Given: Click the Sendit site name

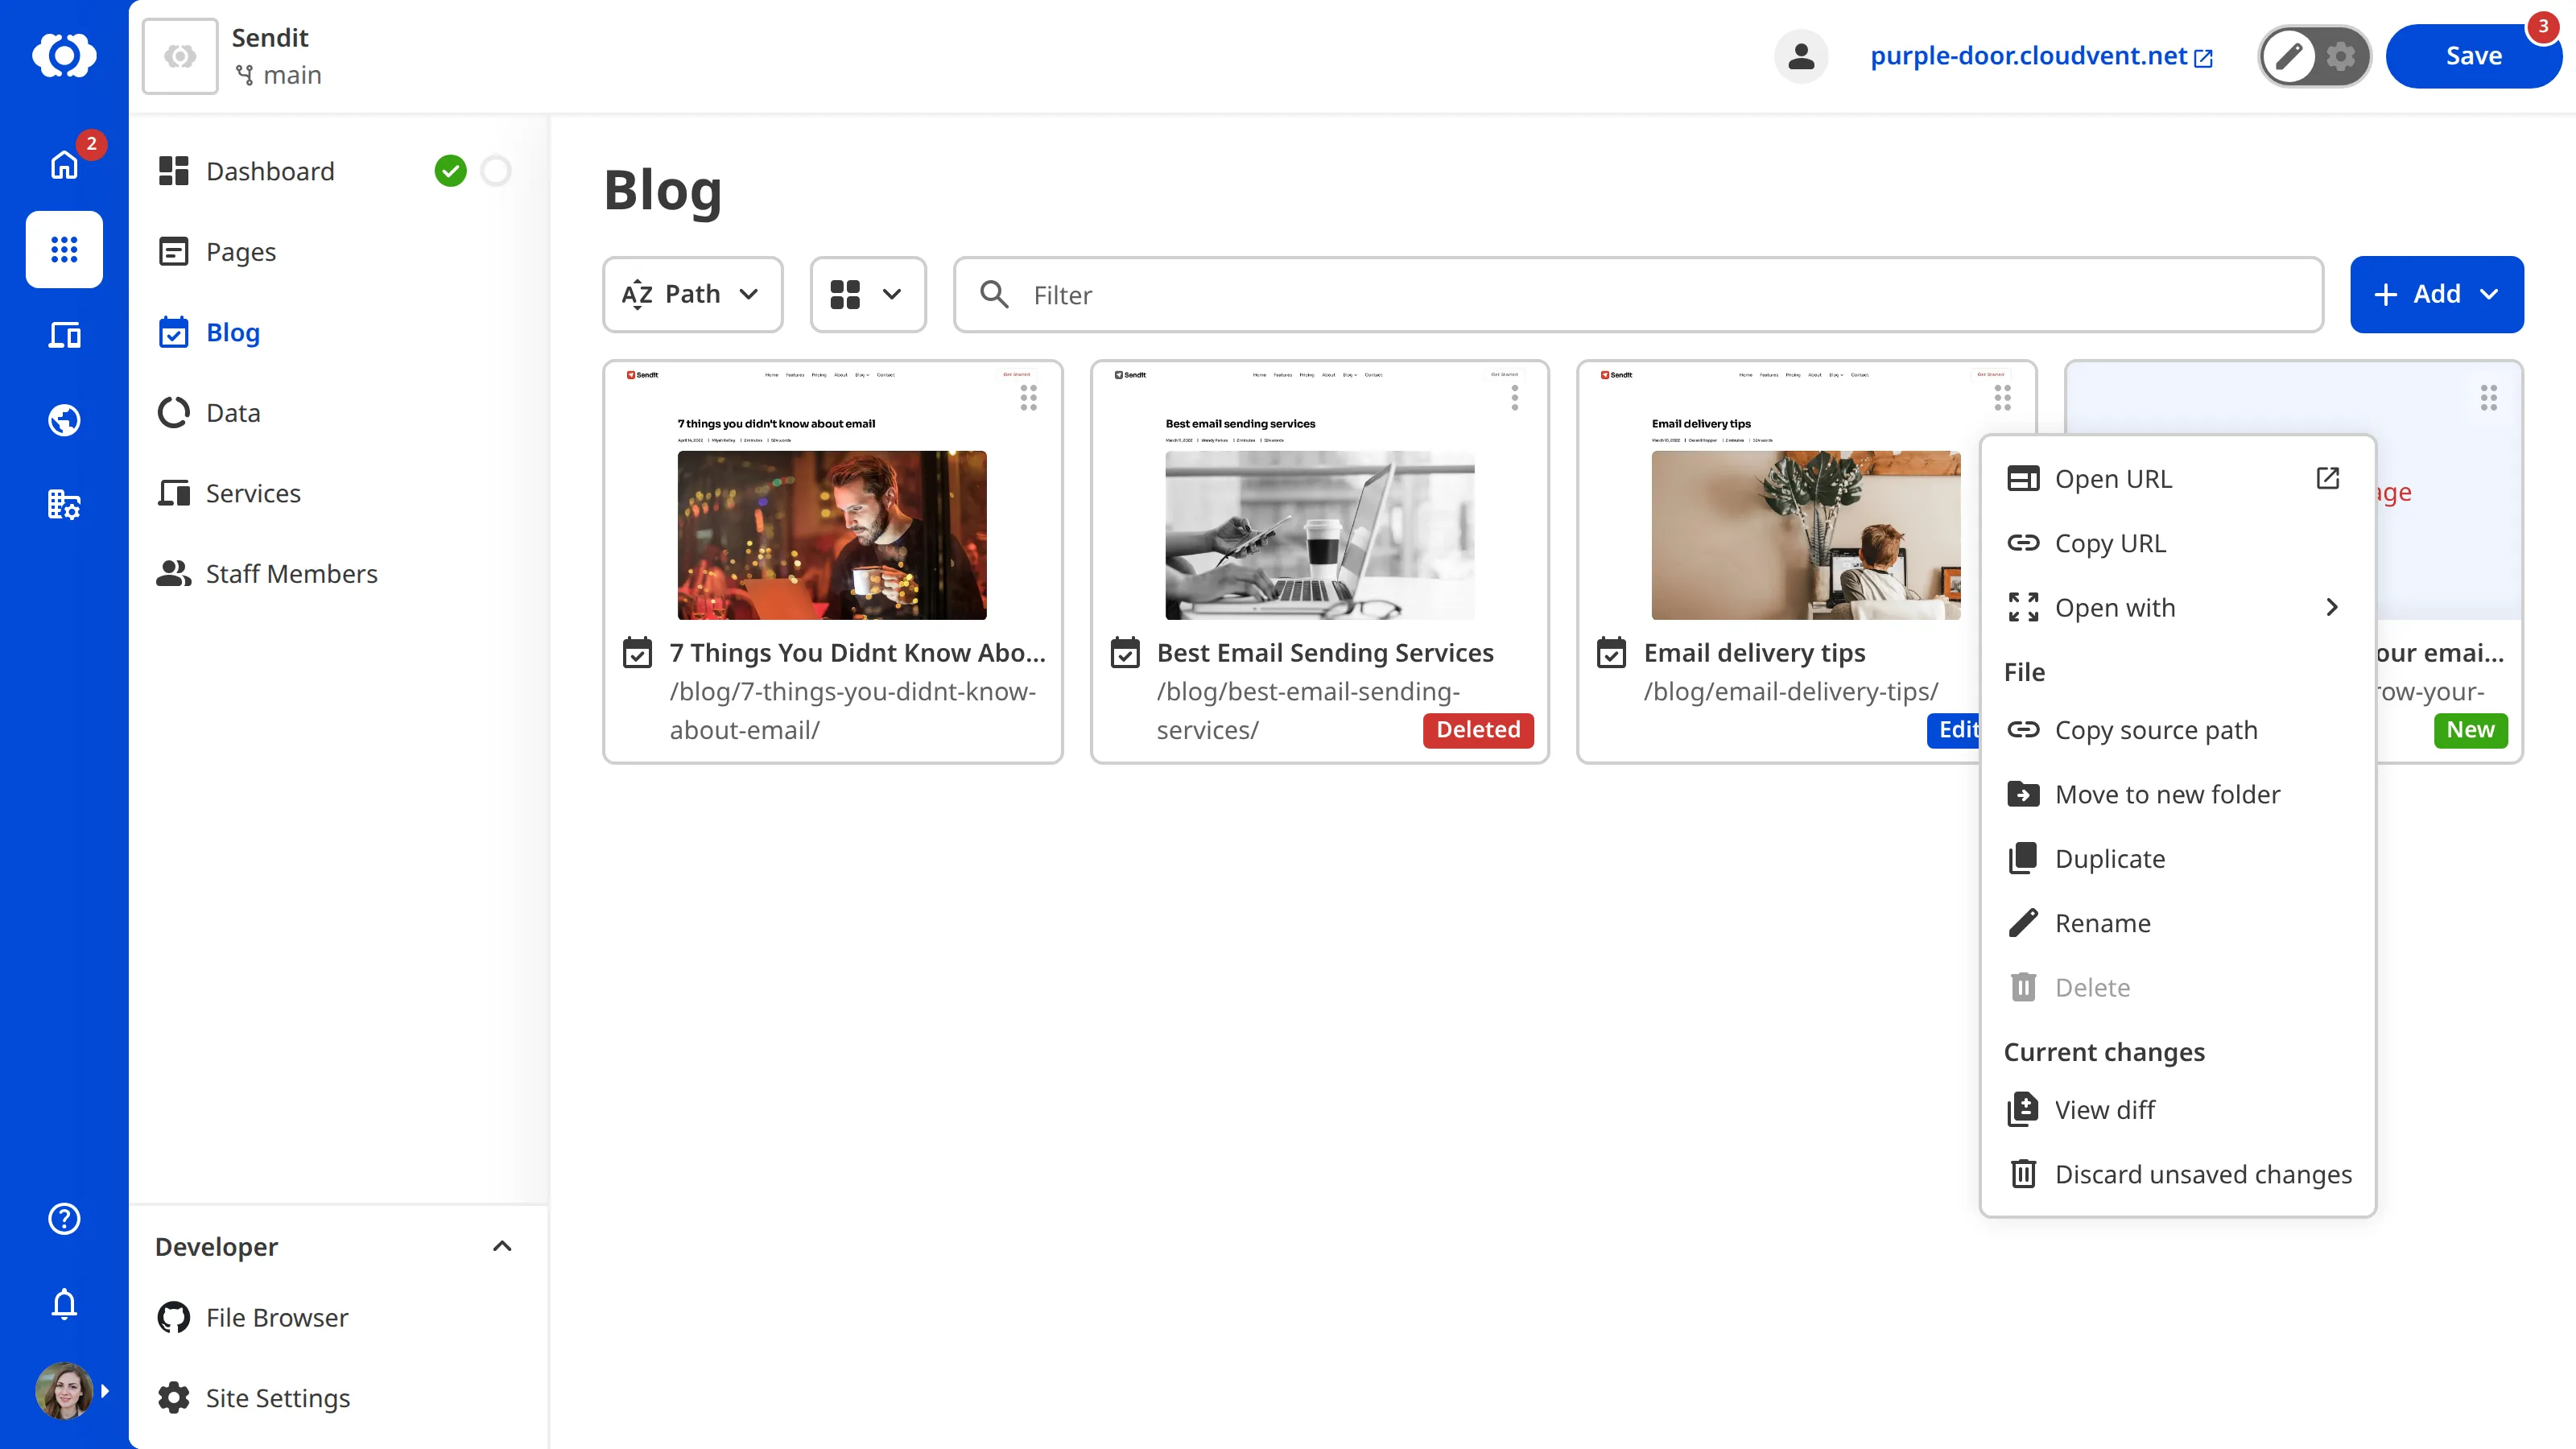Looking at the screenshot, I should tap(269, 38).
